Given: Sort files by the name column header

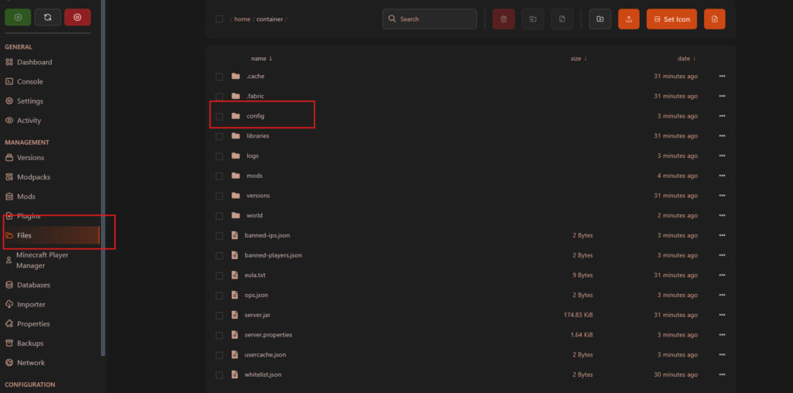Looking at the screenshot, I should (x=262, y=59).
